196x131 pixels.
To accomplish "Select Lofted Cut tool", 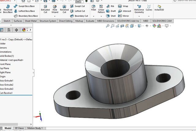I will 77,11.
